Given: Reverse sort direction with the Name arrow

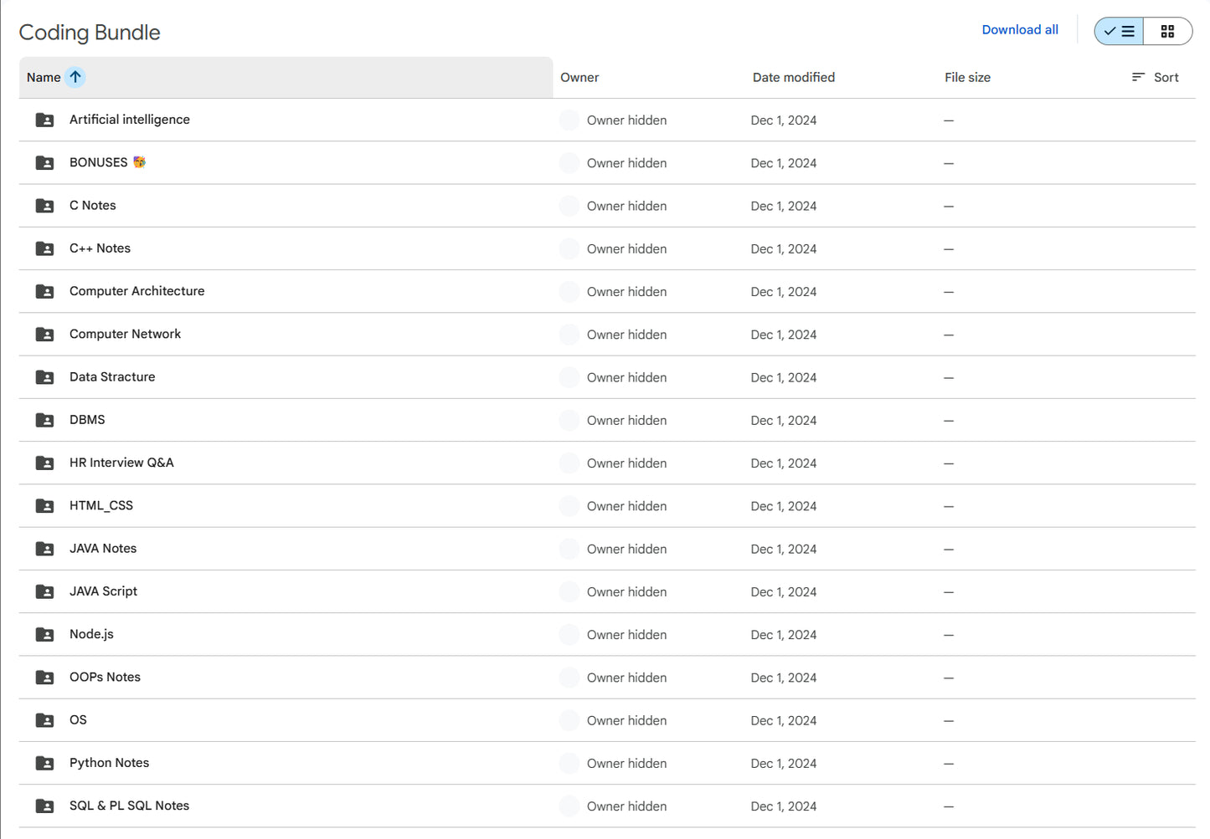Looking at the screenshot, I should tap(75, 77).
